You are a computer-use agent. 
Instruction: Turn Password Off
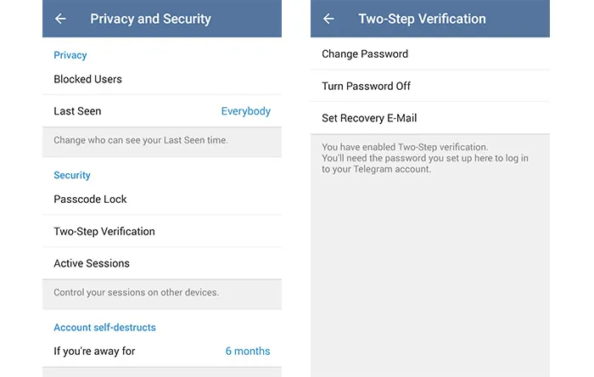click(x=366, y=87)
